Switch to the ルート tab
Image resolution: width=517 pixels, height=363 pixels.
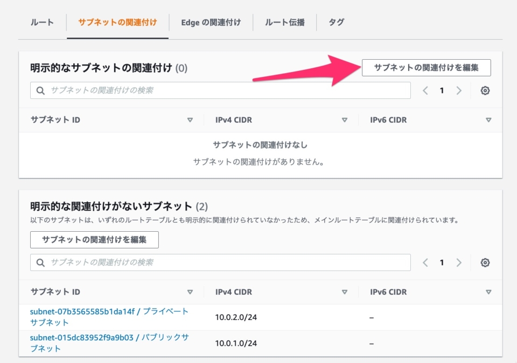click(41, 22)
